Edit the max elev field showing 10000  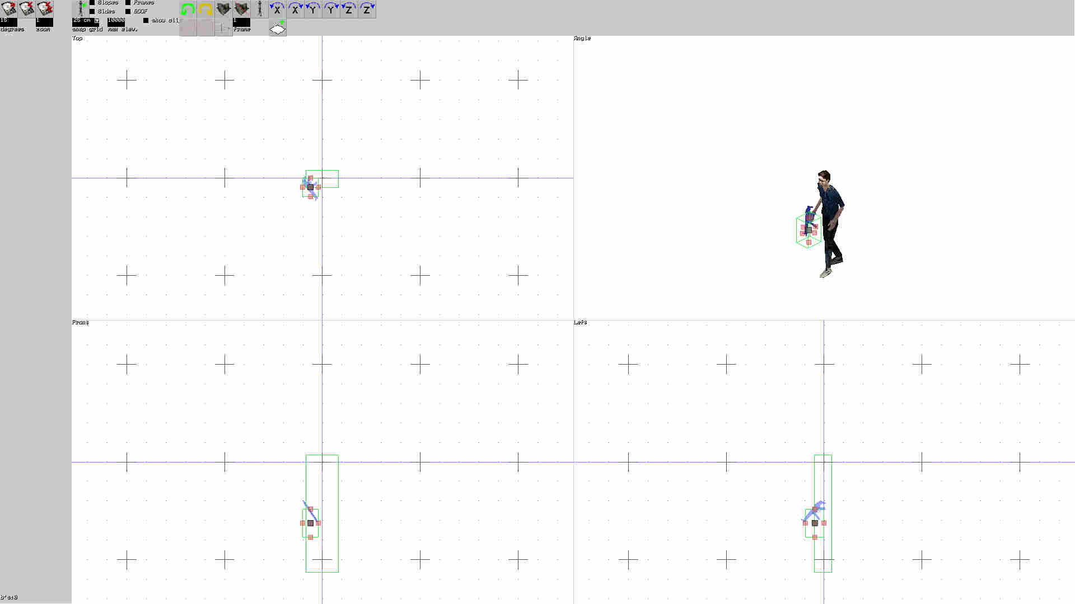click(116, 21)
